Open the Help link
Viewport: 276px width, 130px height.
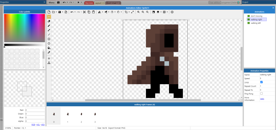coord(262,99)
